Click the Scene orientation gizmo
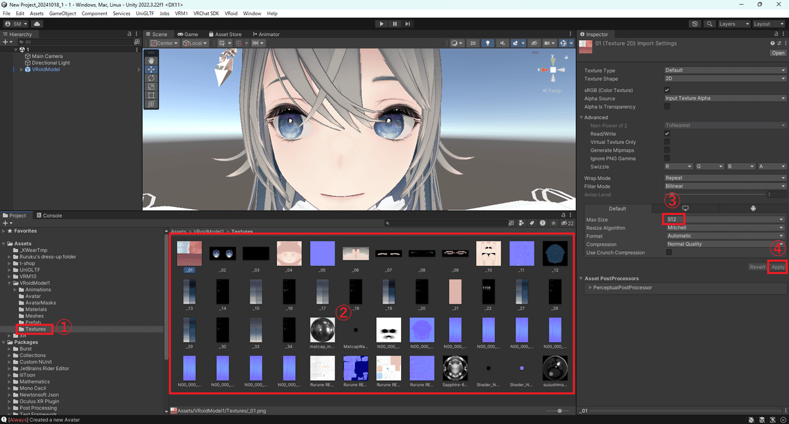Viewport: 789px width, 424px height. [554, 70]
